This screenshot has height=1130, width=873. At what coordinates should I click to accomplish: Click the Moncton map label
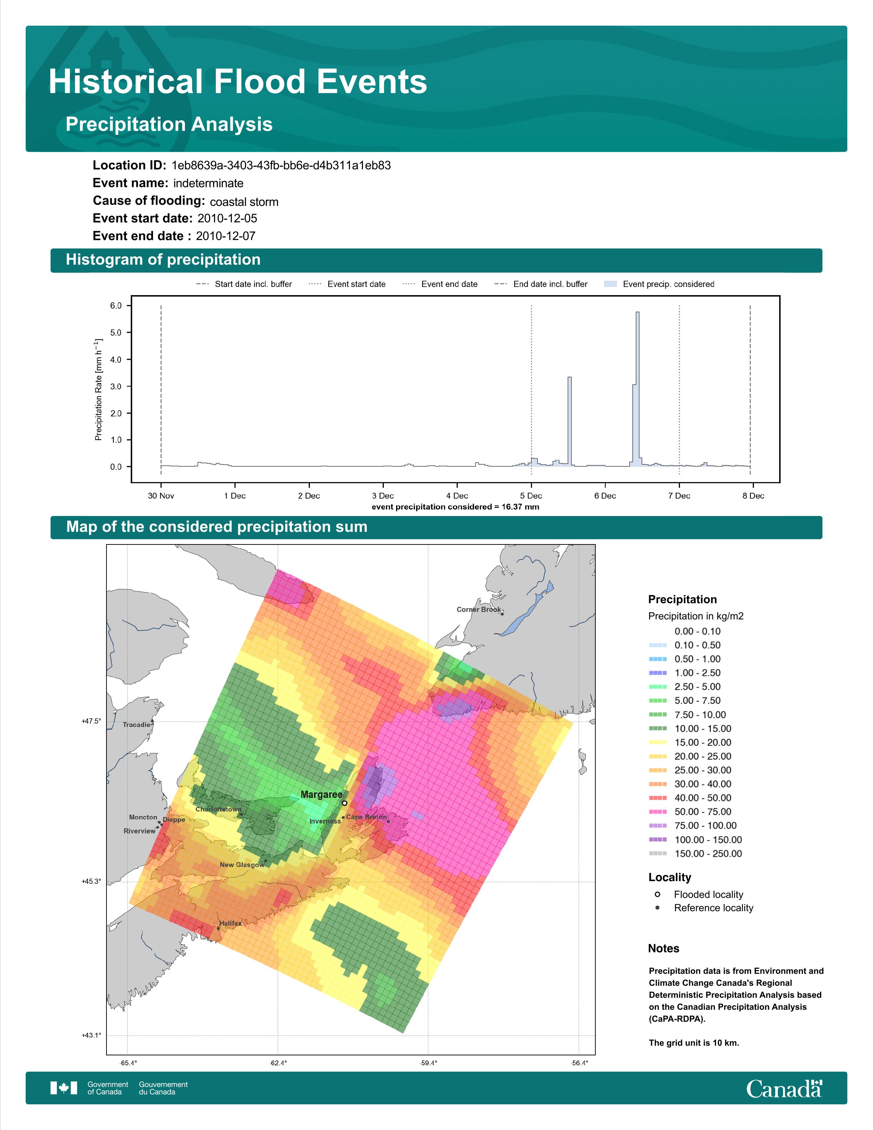click(143, 817)
